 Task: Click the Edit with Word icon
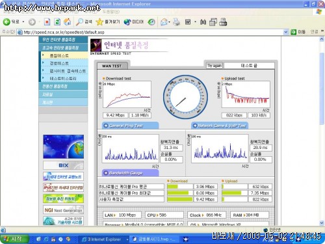tap(188, 22)
